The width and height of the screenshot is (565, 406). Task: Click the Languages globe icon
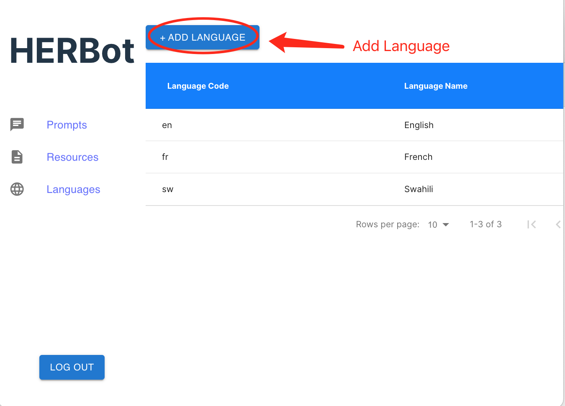17,189
